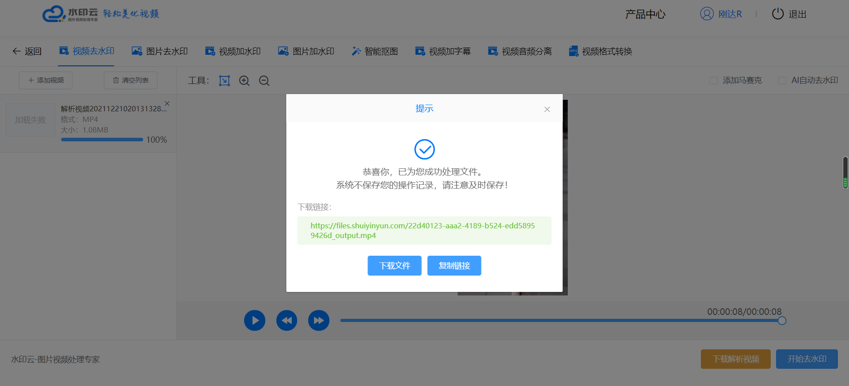Click the 添加视频 button
The height and width of the screenshot is (386, 849).
click(x=46, y=80)
